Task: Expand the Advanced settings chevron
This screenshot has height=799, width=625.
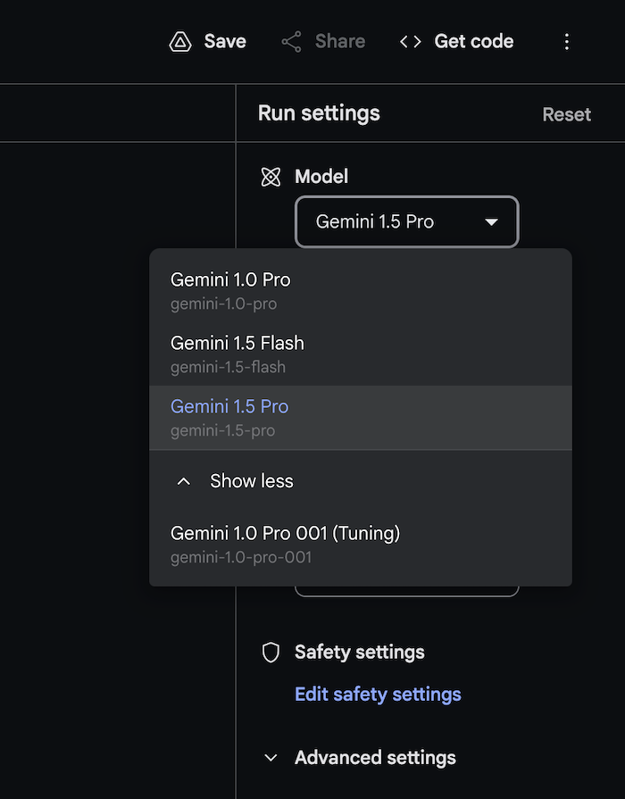Action: (x=271, y=758)
